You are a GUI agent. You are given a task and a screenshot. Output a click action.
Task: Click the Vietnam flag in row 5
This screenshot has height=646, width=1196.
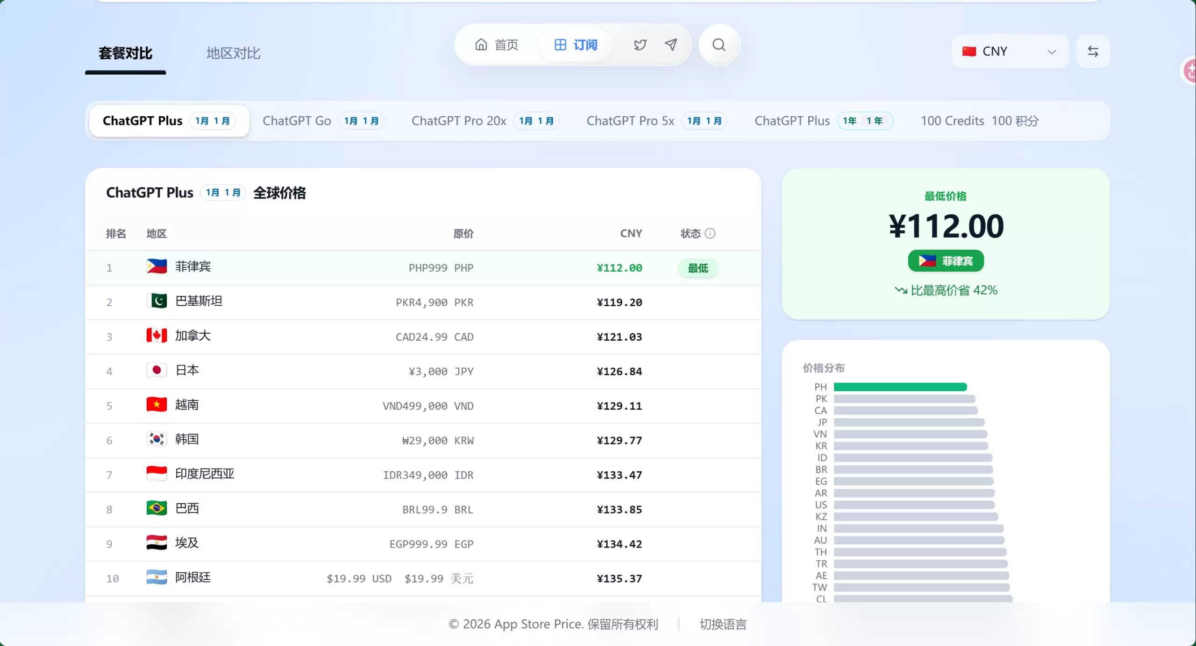coord(157,405)
